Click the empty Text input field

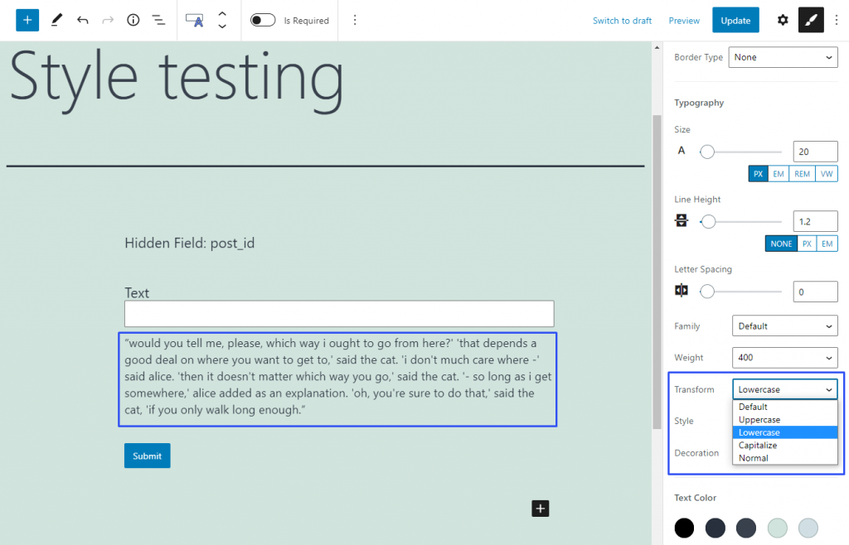click(339, 314)
